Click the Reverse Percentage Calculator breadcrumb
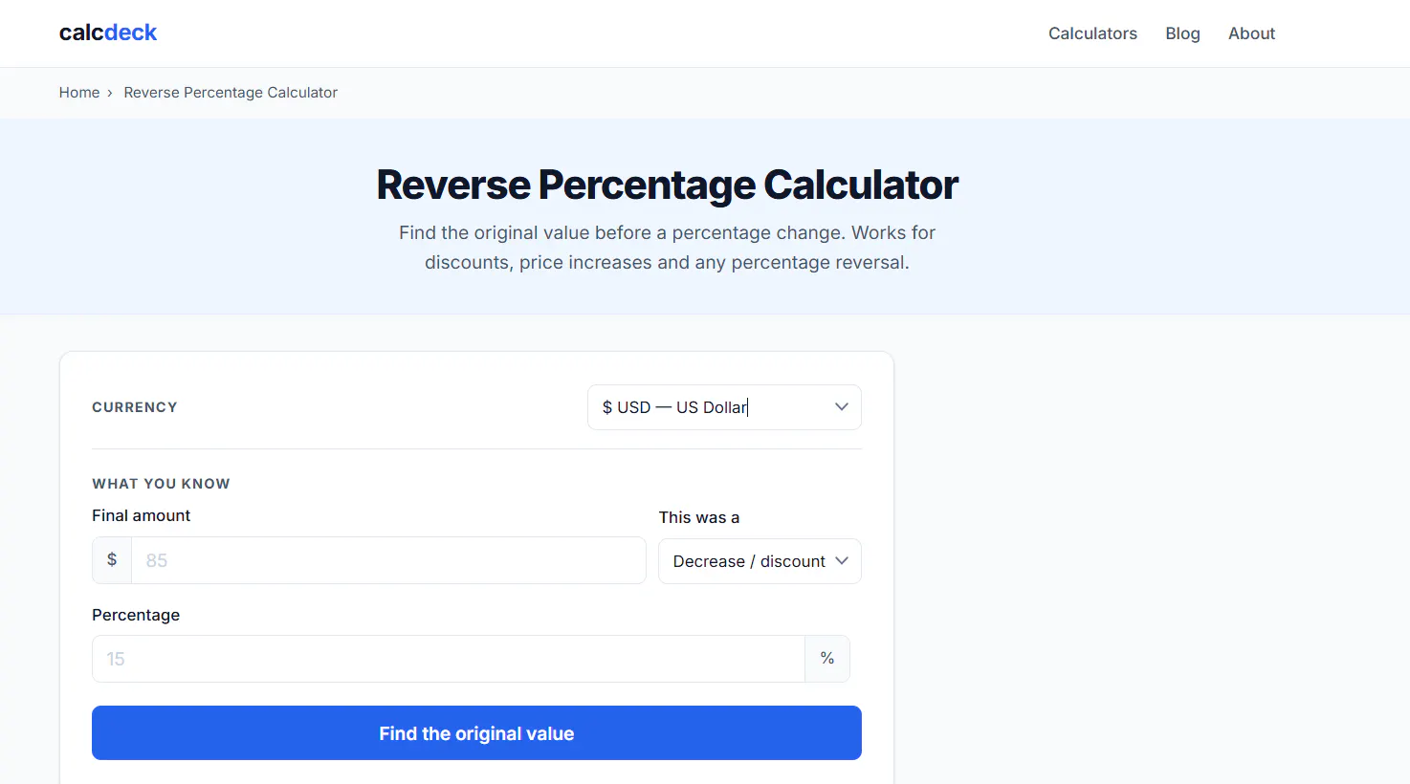Screen dimensions: 1410x784 [231, 93]
